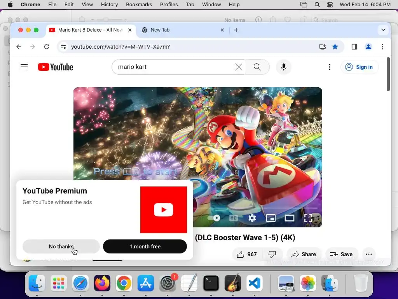Image resolution: width=398 pixels, height=299 pixels.
Task: Switch the video to theater mode
Action: tap(289, 218)
